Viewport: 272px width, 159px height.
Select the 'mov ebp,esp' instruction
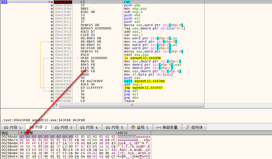(135, 9)
